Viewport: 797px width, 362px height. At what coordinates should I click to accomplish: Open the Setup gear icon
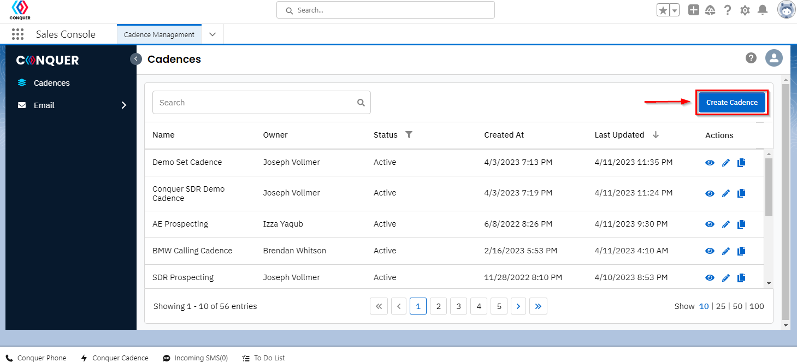click(x=745, y=10)
